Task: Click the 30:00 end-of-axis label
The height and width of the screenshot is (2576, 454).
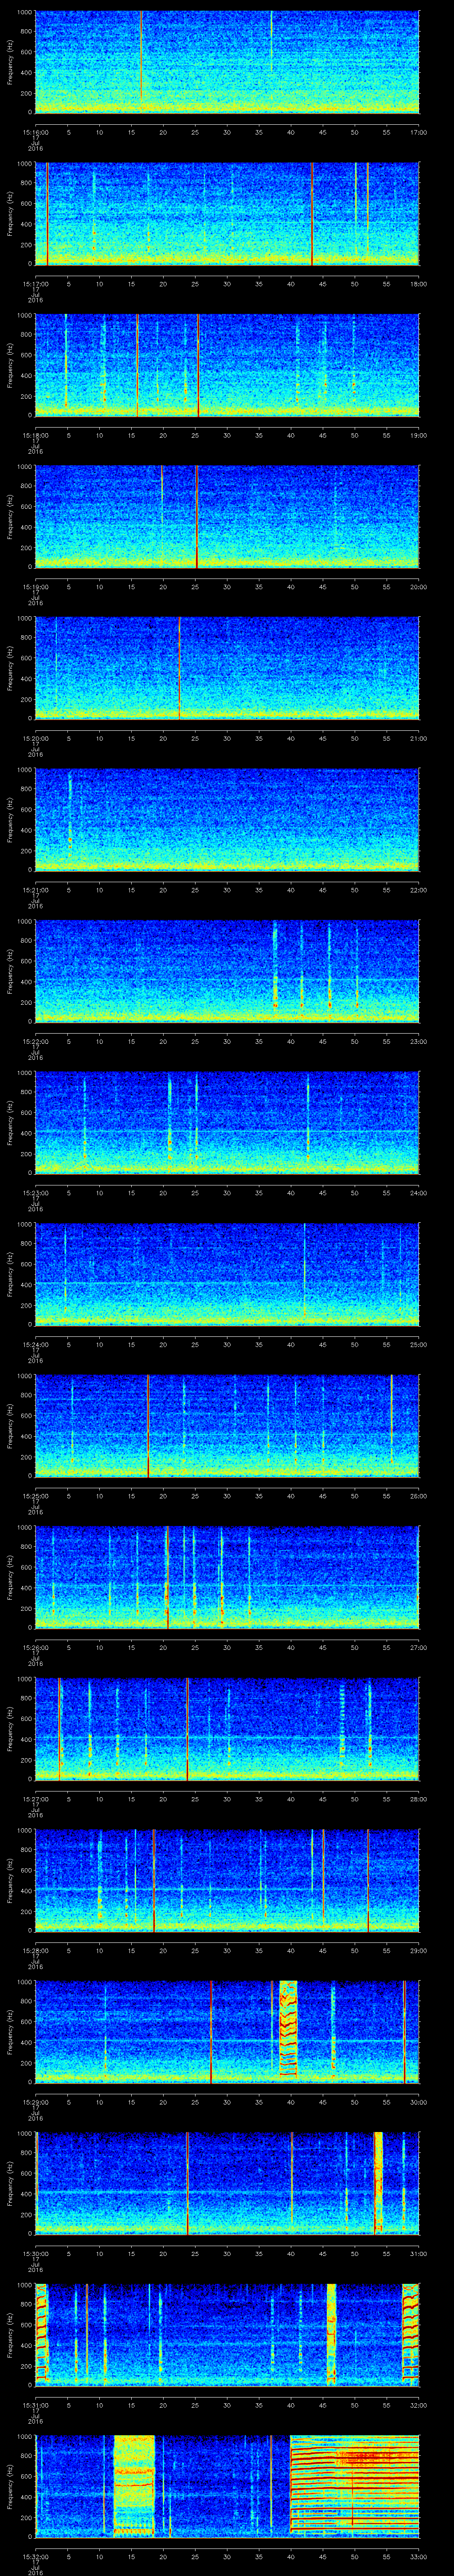Action: [x=418, y=2103]
